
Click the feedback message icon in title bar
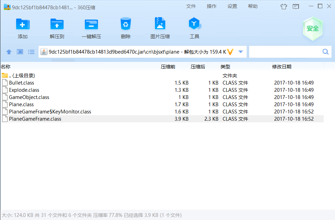click(x=296, y=7)
